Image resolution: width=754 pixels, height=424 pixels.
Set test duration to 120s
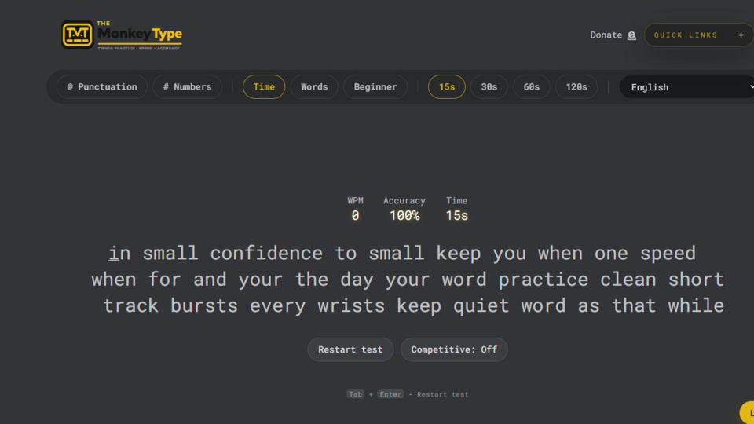click(x=576, y=86)
